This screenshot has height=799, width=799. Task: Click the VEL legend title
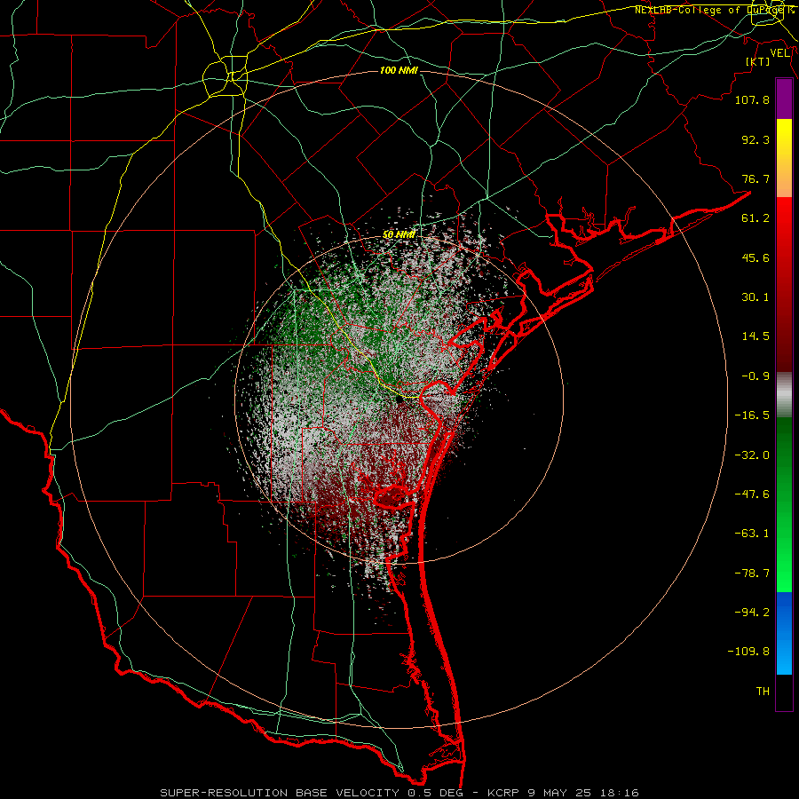click(779, 53)
